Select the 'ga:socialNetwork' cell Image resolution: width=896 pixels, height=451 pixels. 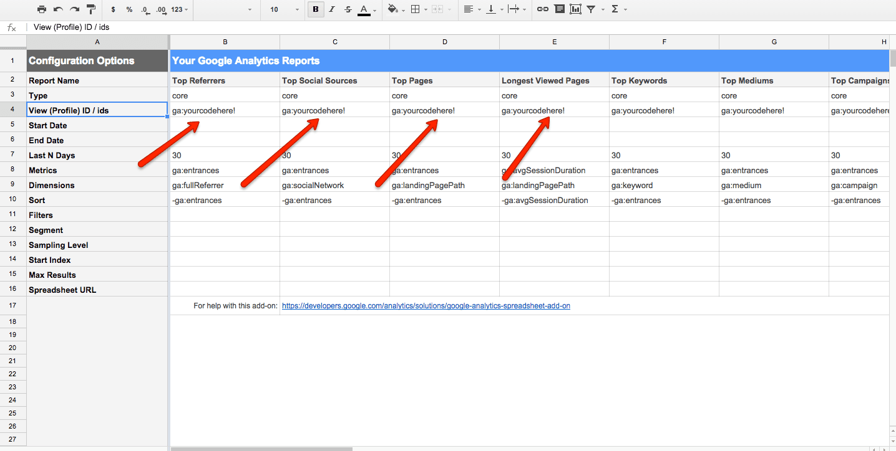coord(334,185)
